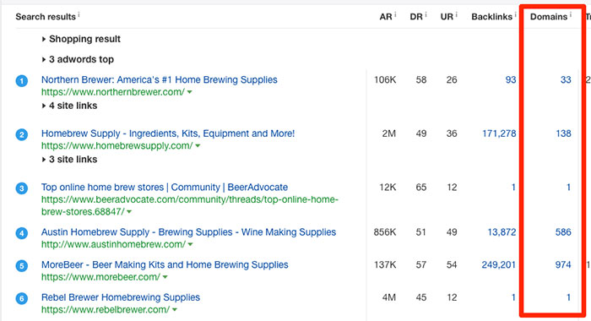Click AR value 4M for Rebel Brewer

click(388, 297)
